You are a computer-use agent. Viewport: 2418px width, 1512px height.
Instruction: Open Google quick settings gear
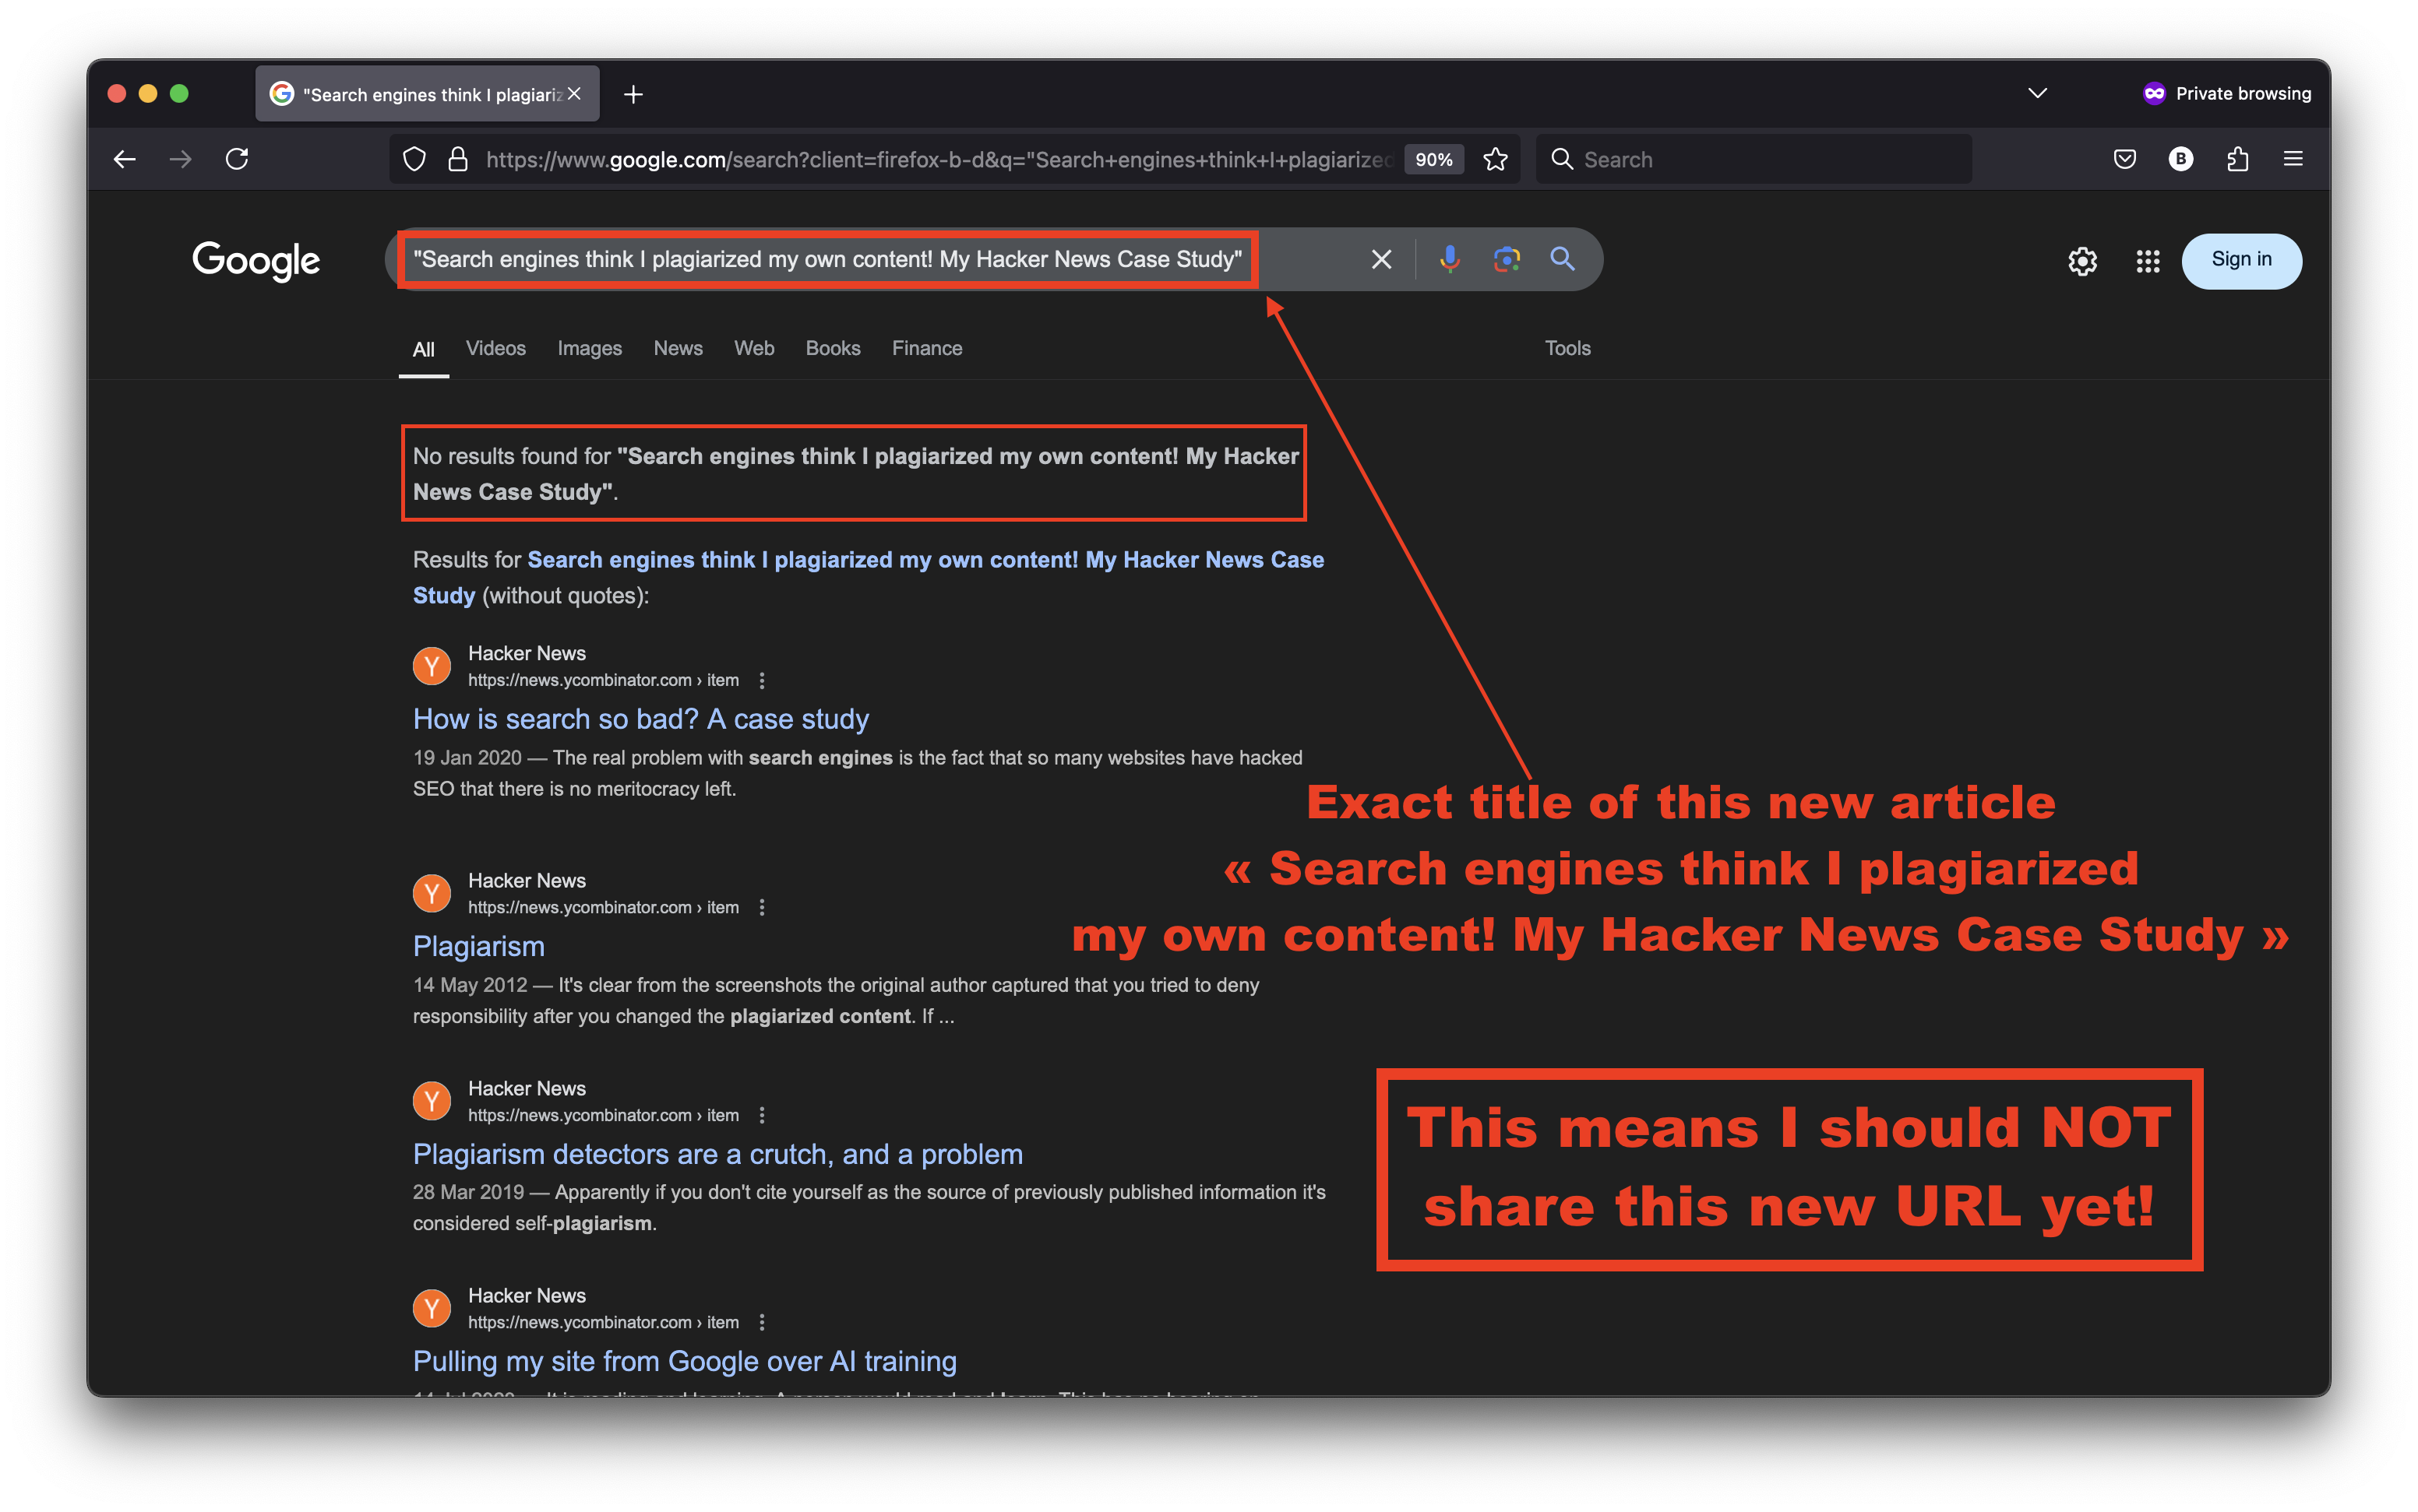[2083, 261]
